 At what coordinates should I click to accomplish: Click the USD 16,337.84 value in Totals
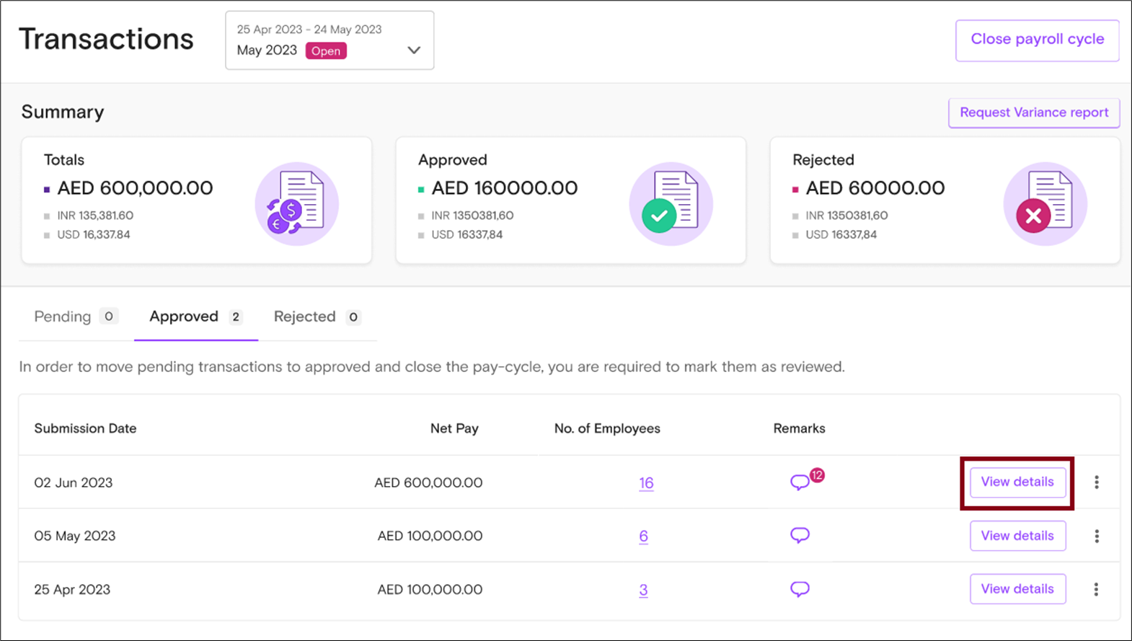[x=94, y=234]
